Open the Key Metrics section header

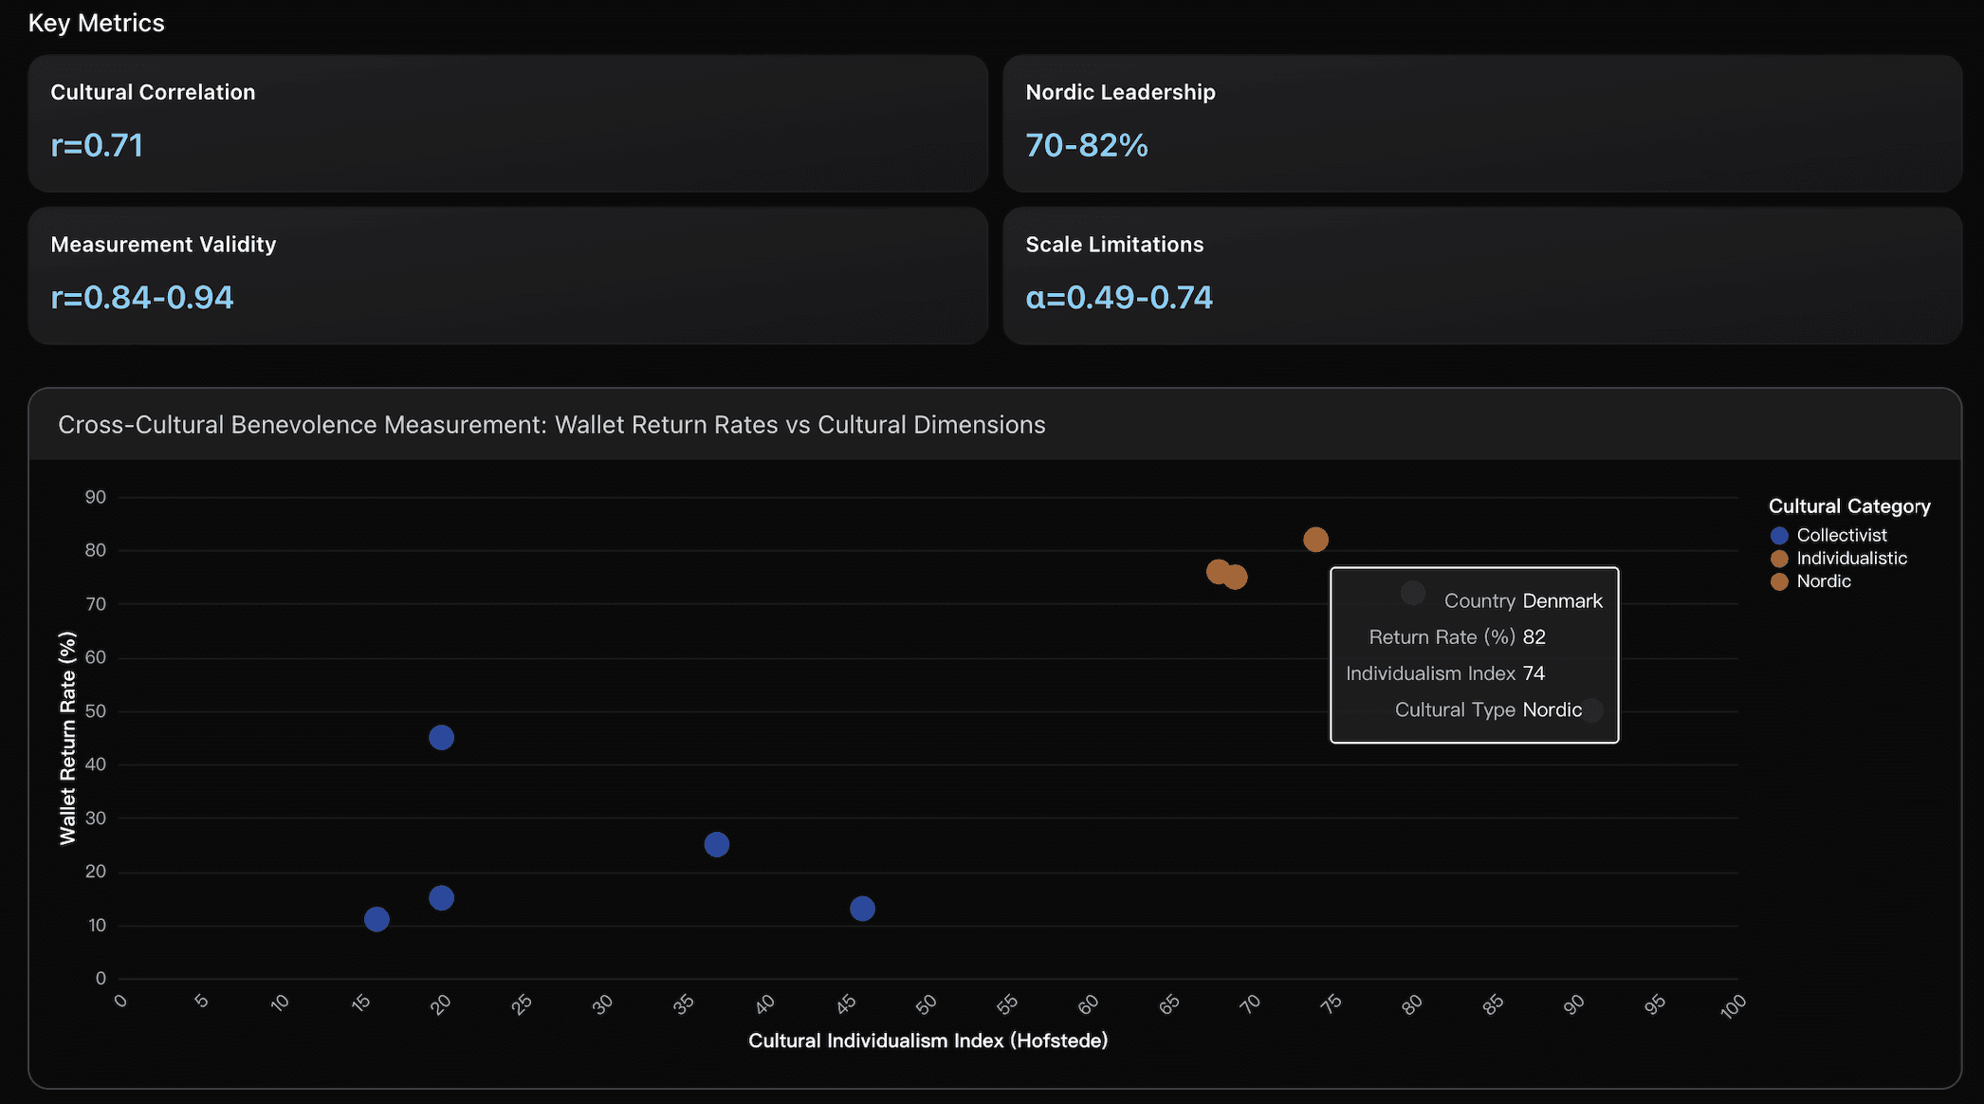pos(97,22)
